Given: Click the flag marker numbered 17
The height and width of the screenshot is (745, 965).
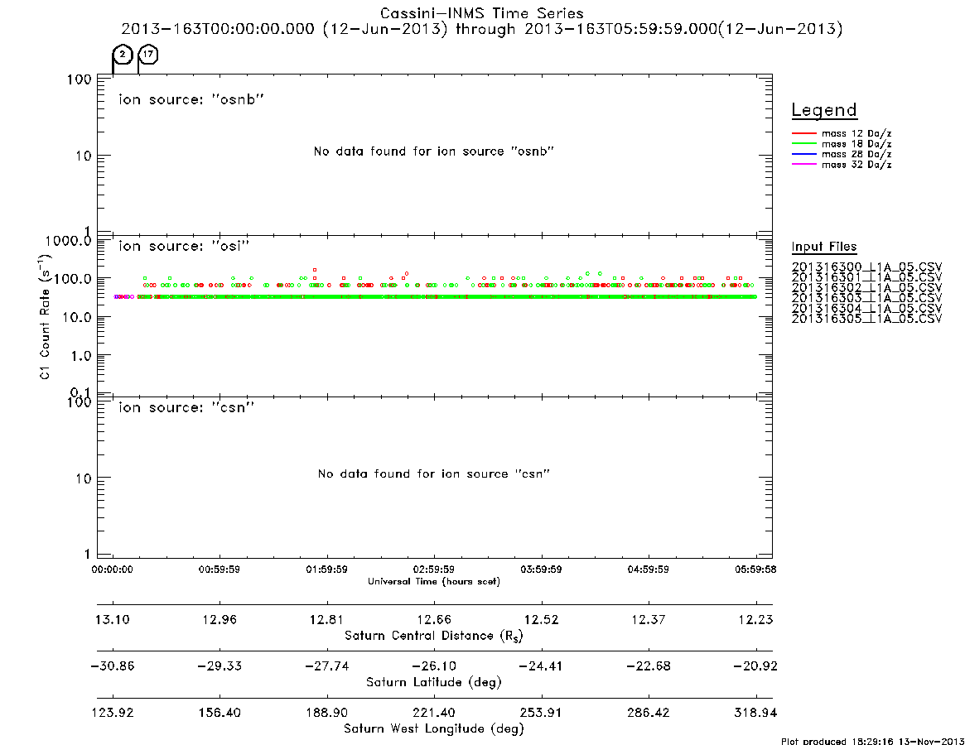Looking at the screenshot, I should 148,55.
